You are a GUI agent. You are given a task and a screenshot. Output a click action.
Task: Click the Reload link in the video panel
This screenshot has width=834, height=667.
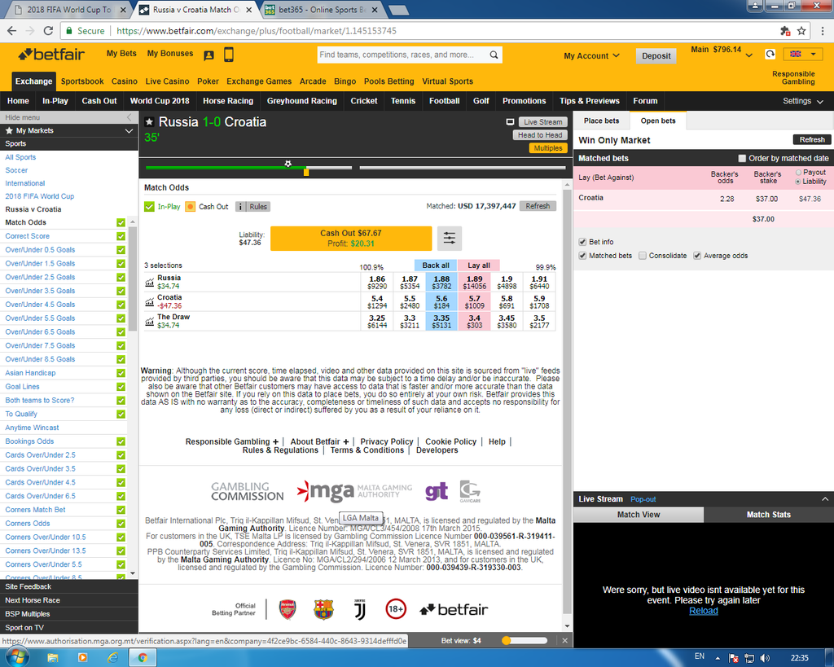(x=703, y=611)
